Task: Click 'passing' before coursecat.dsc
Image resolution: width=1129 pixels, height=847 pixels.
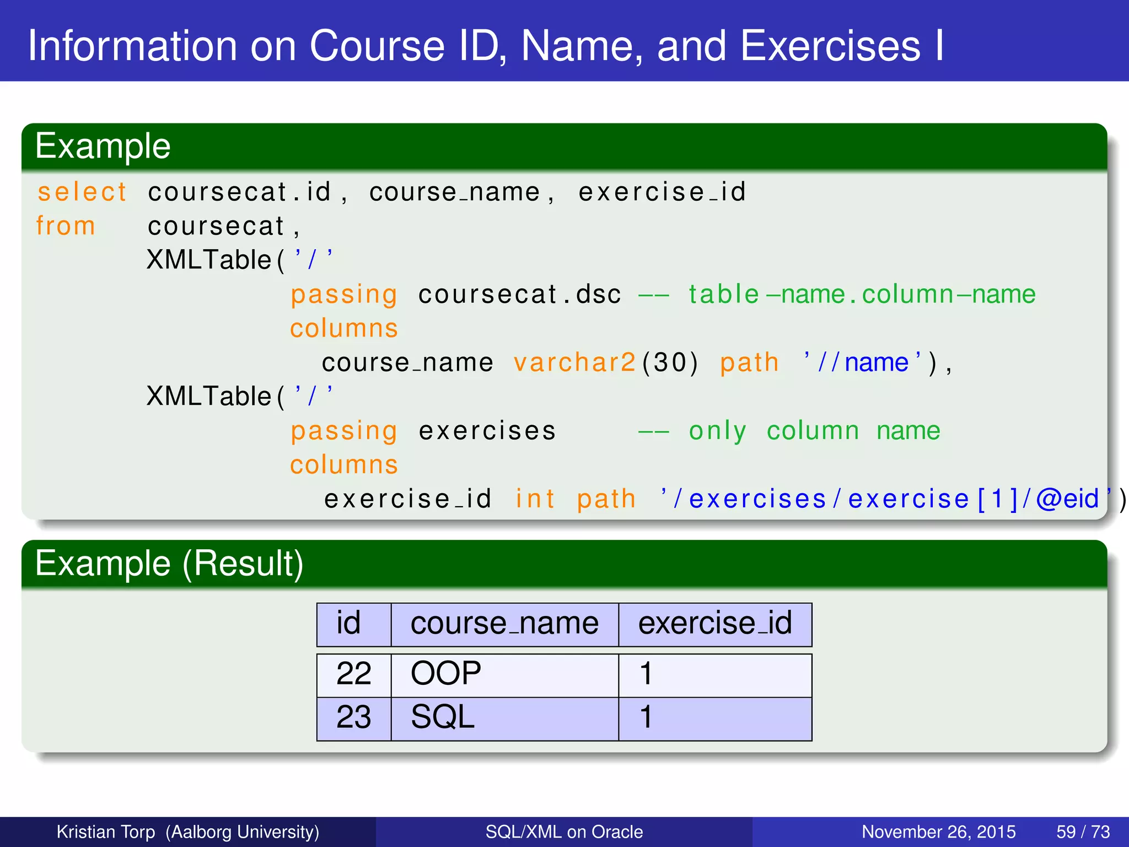Action: click(344, 295)
